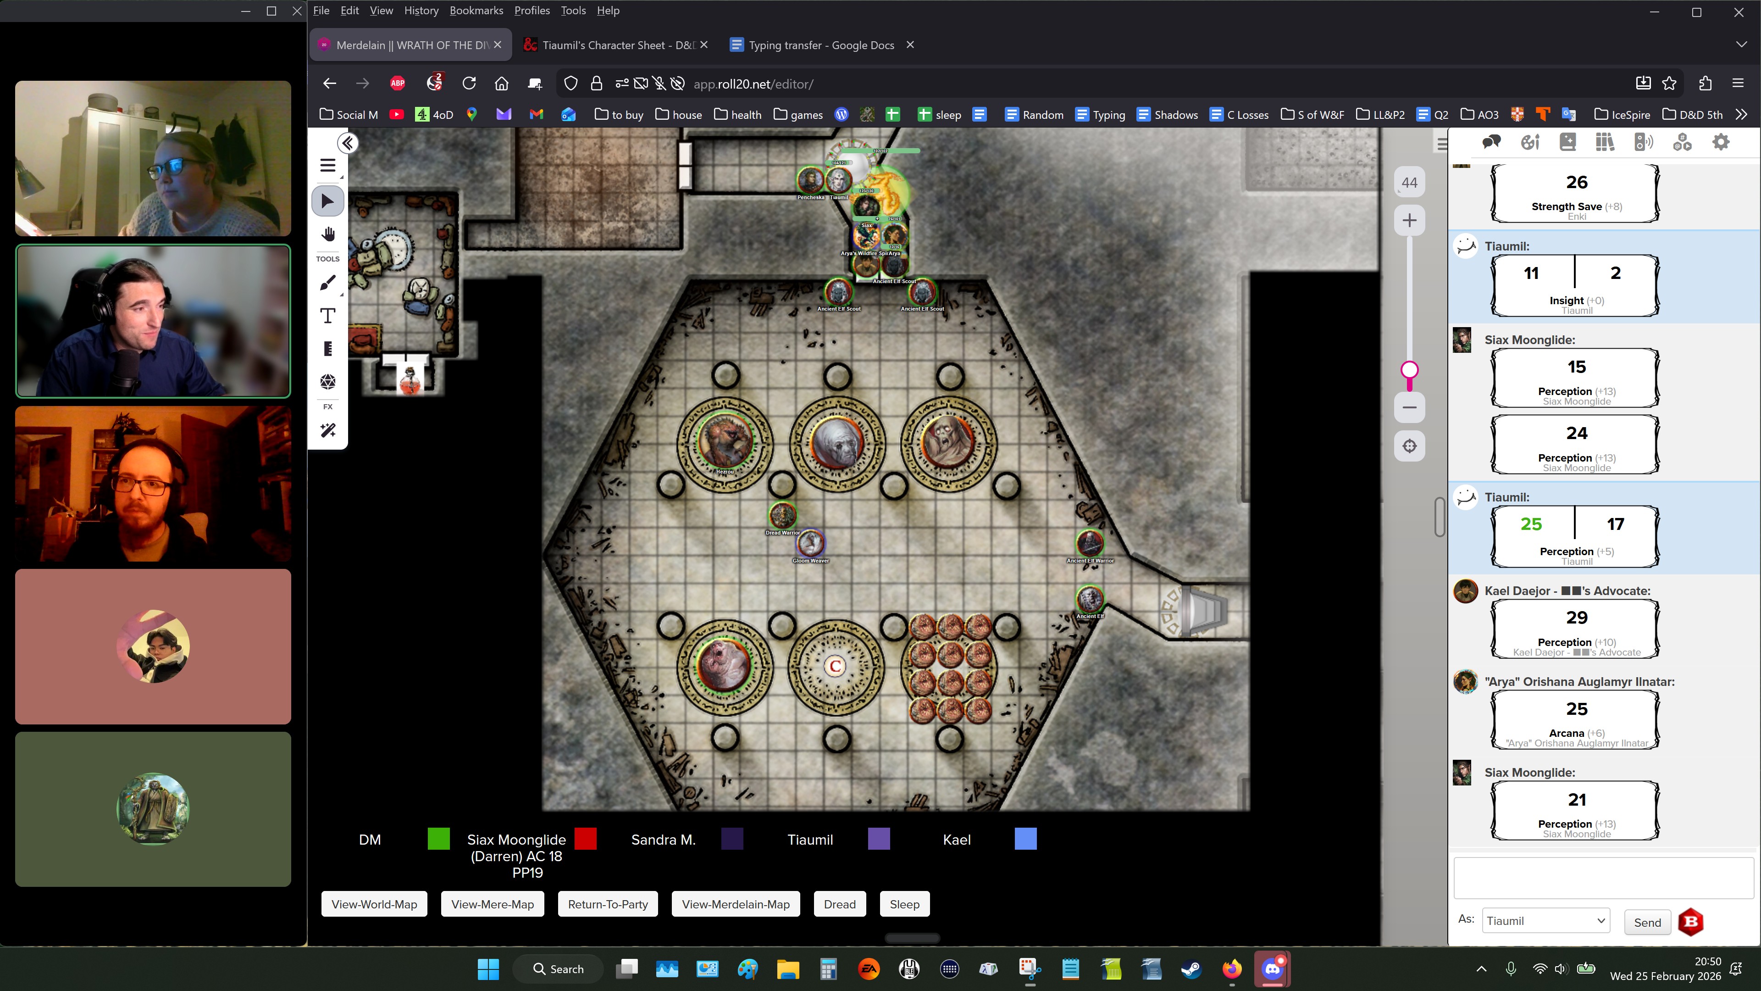Select the pan hand tool

point(327,234)
